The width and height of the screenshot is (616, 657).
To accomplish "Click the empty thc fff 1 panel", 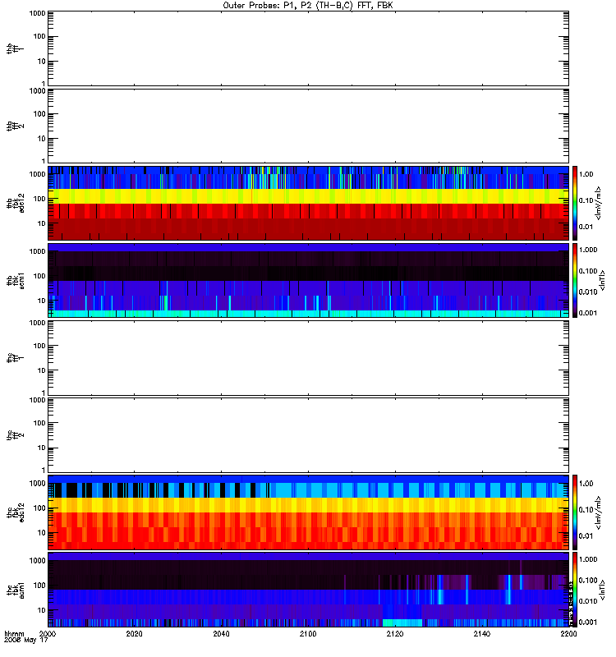I will click(x=308, y=358).
